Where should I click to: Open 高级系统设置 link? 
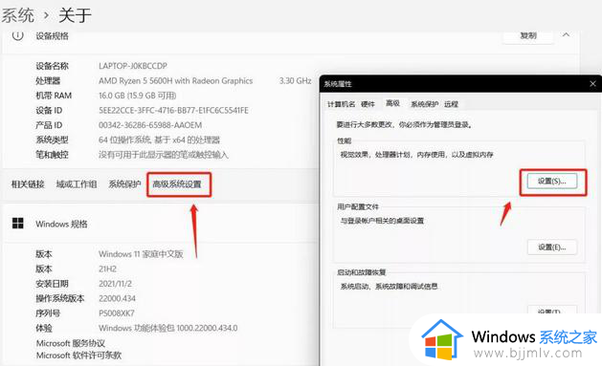coord(177,184)
